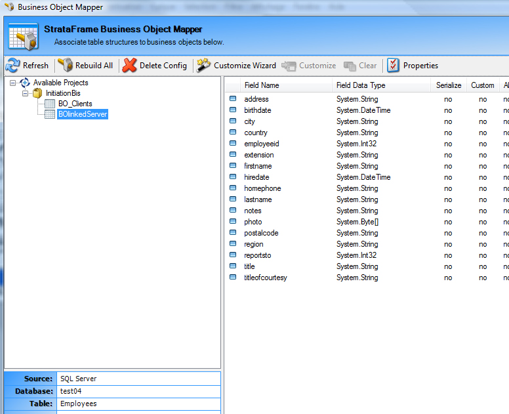The image size is (509, 414).
Task: Click the field icon beside photo
Action: pyautogui.click(x=233, y=222)
